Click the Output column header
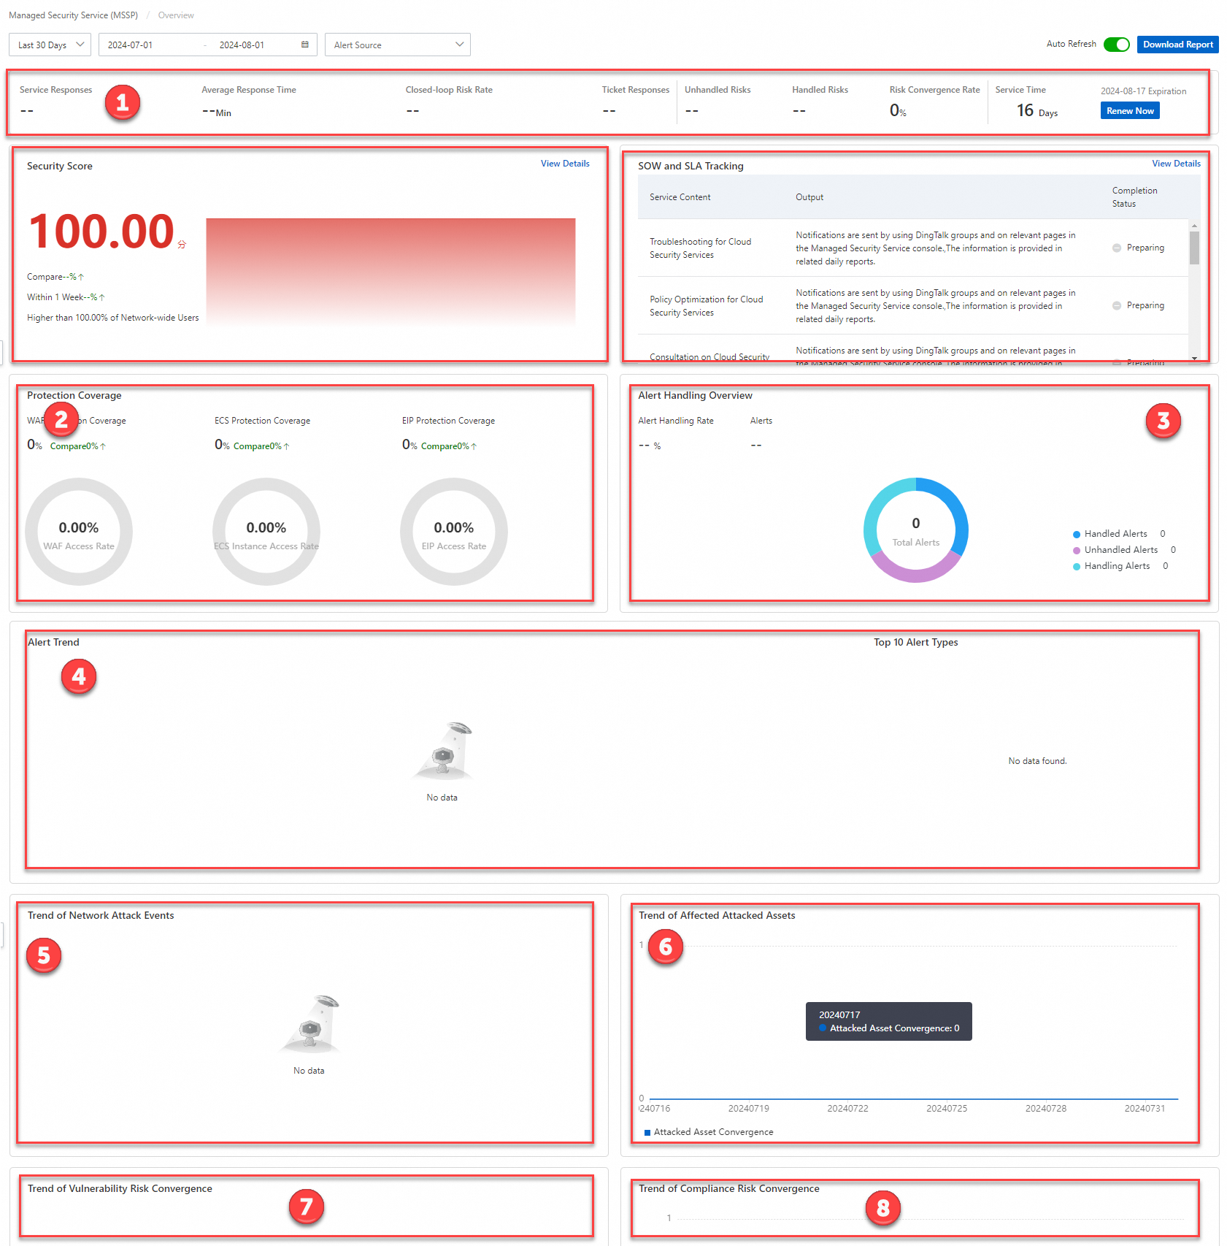 (809, 197)
